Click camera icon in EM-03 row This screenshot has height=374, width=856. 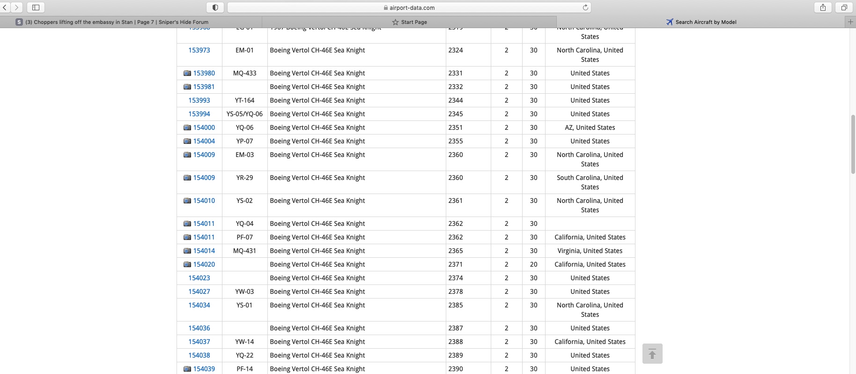[x=187, y=155]
